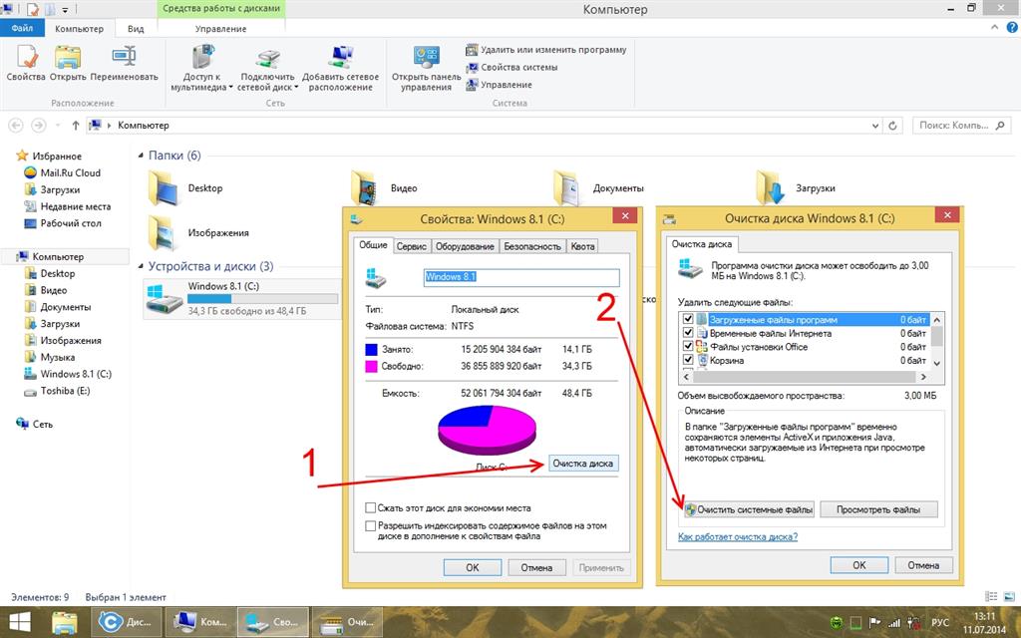Open How does Disk Cleanup work link
Viewport: 1021px width, 638px height.
737,537
